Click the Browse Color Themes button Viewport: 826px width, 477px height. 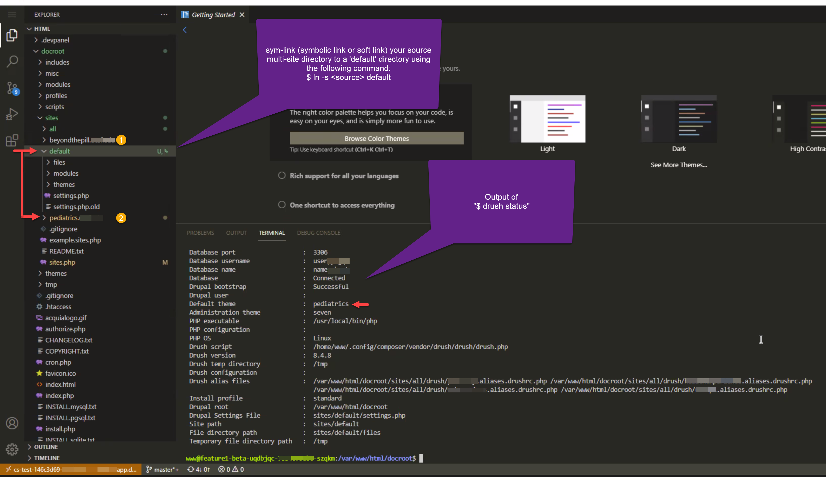point(376,139)
